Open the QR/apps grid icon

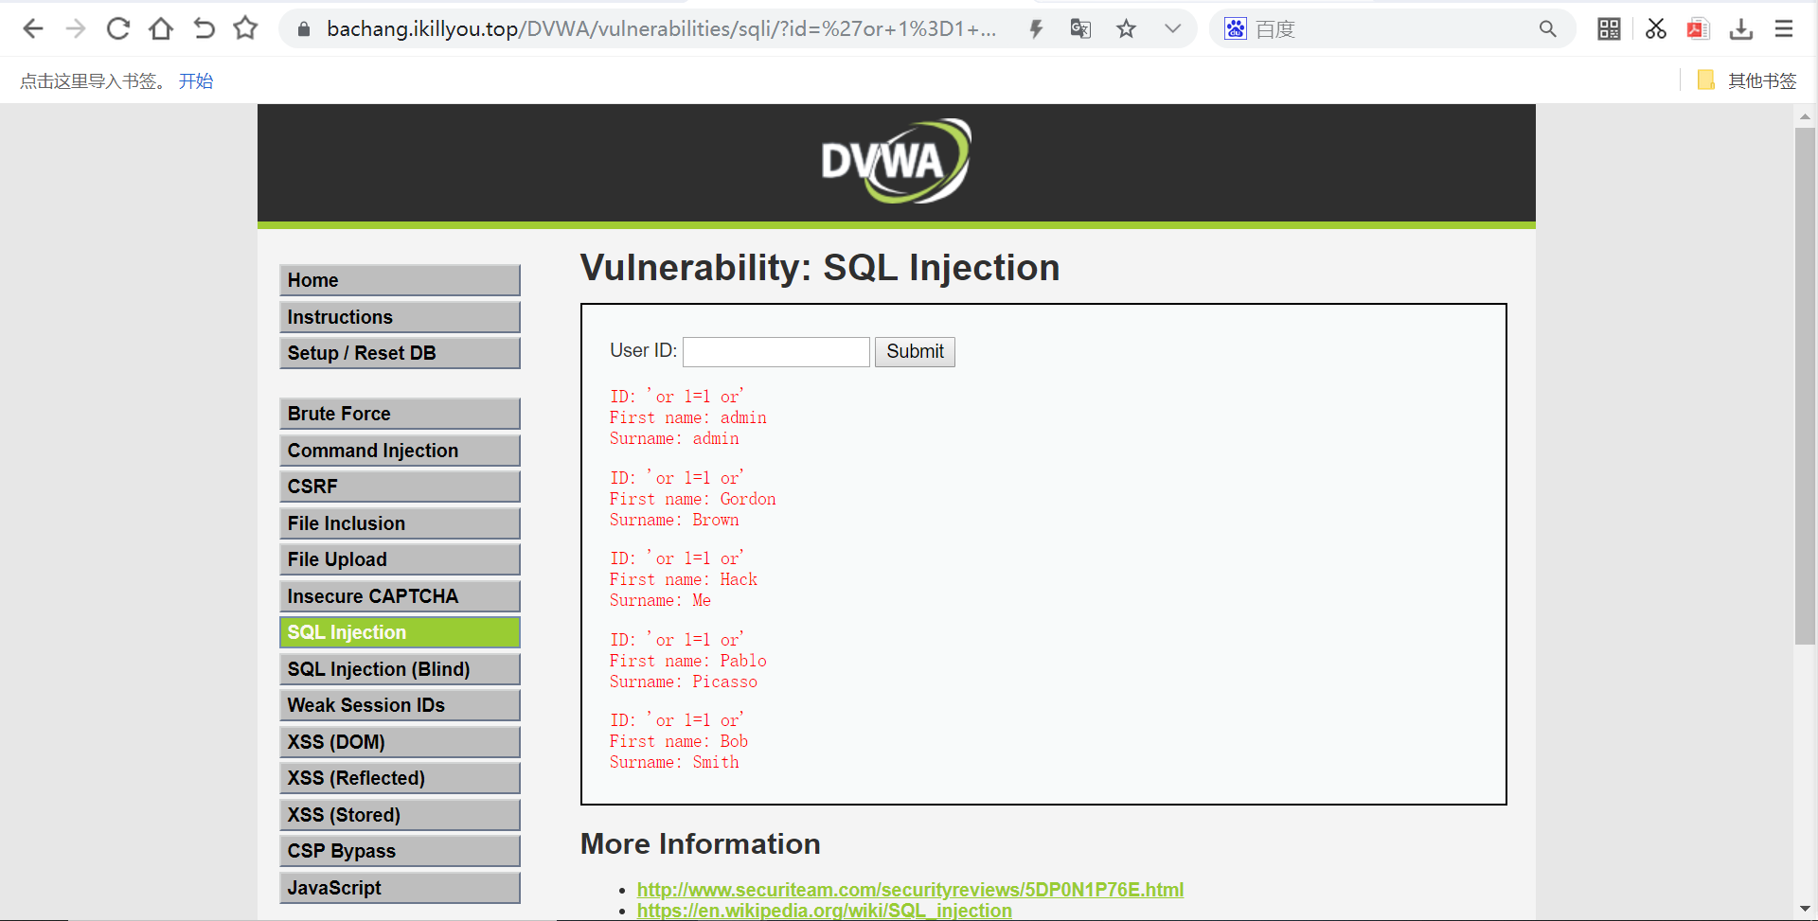pos(1609,29)
